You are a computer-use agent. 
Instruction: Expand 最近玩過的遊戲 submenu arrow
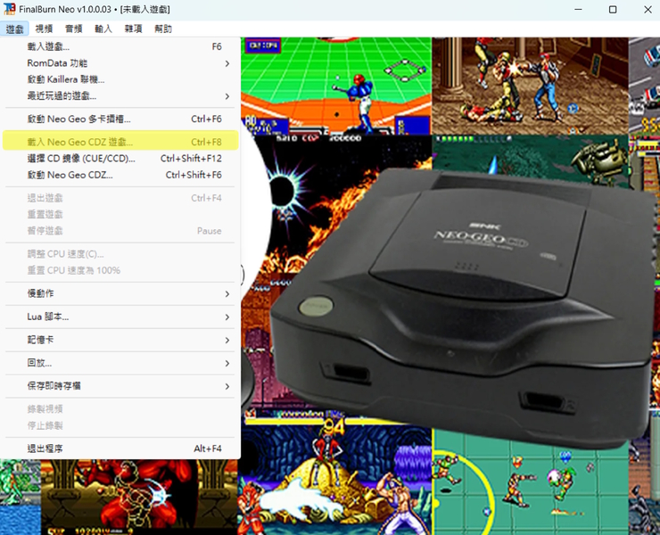[x=227, y=96]
